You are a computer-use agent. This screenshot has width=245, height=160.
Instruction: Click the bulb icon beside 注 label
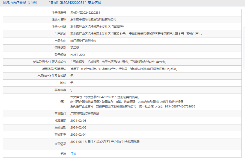(x=62, y=153)
